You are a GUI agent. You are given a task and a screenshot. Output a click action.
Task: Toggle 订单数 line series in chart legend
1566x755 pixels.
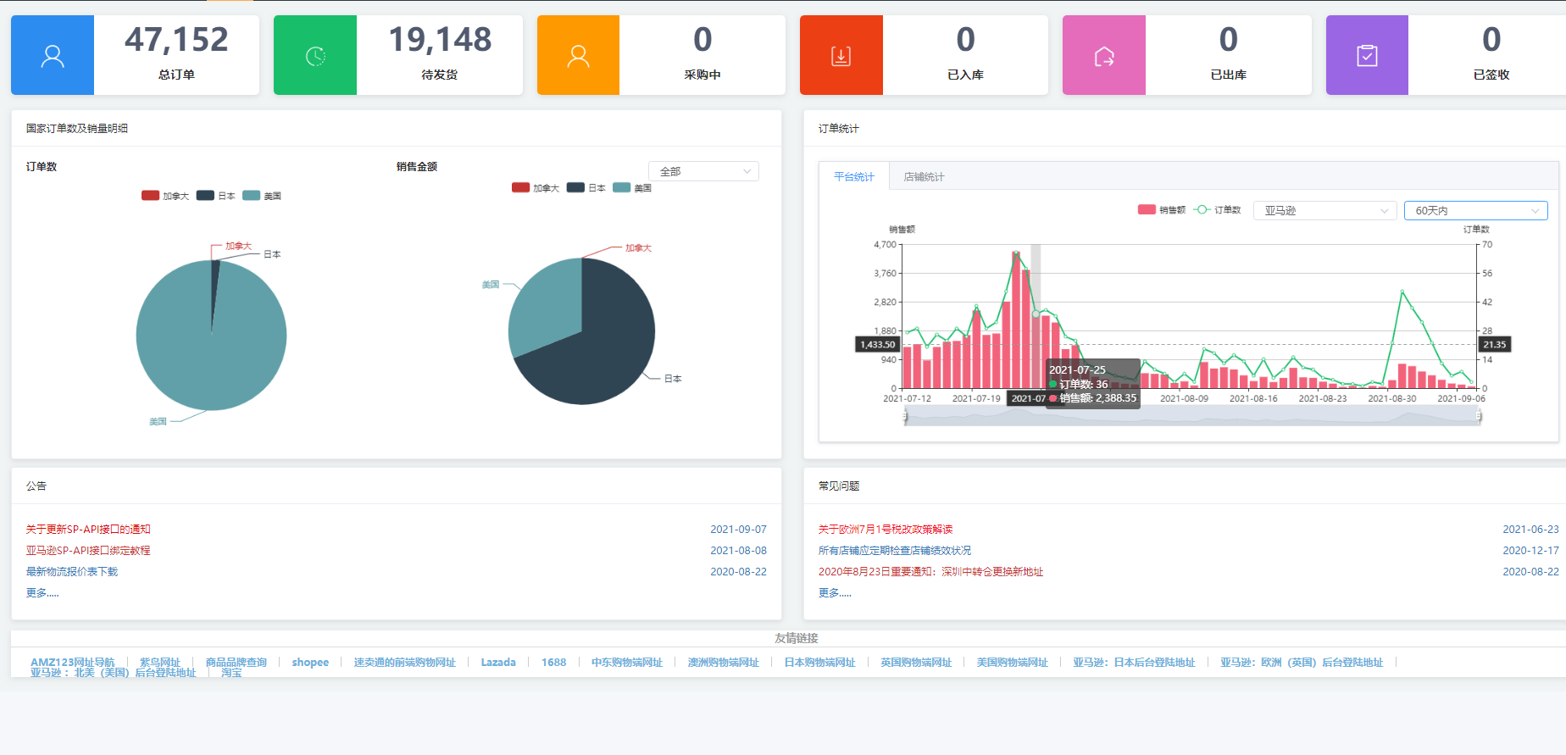coord(1217,210)
